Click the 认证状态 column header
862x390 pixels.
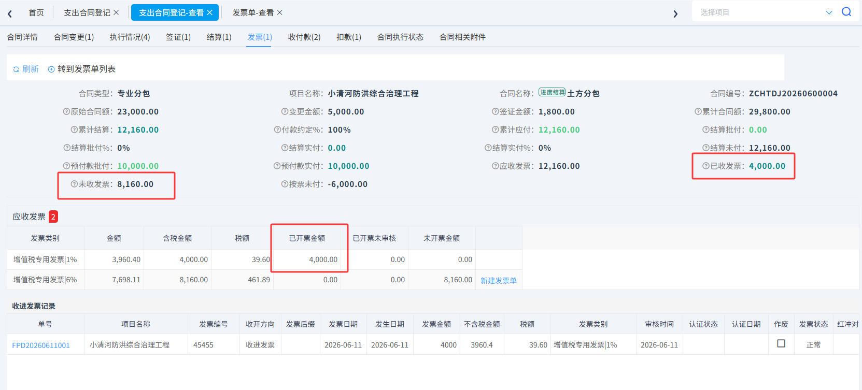703,324
